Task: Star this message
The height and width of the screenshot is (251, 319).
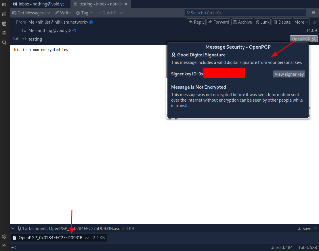Action: 314,22
